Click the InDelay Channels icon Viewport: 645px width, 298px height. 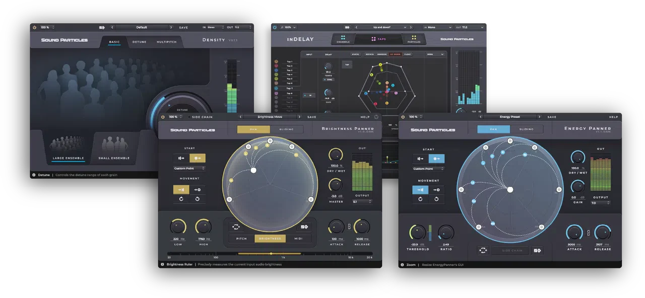click(343, 38)
